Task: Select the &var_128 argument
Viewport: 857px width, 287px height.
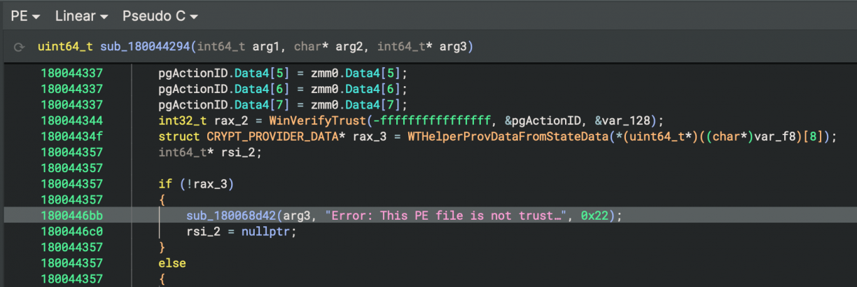Action: click(x=627, y=120)
